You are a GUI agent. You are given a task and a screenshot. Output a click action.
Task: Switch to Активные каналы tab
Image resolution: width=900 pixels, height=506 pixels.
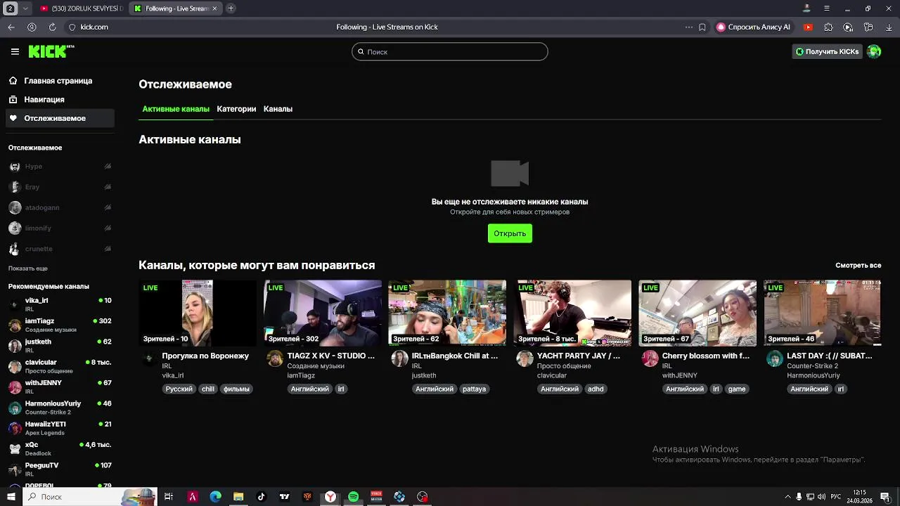click(176, 109)
